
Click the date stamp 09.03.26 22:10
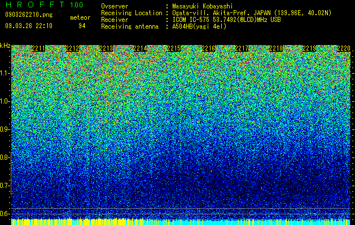point(29,26)
